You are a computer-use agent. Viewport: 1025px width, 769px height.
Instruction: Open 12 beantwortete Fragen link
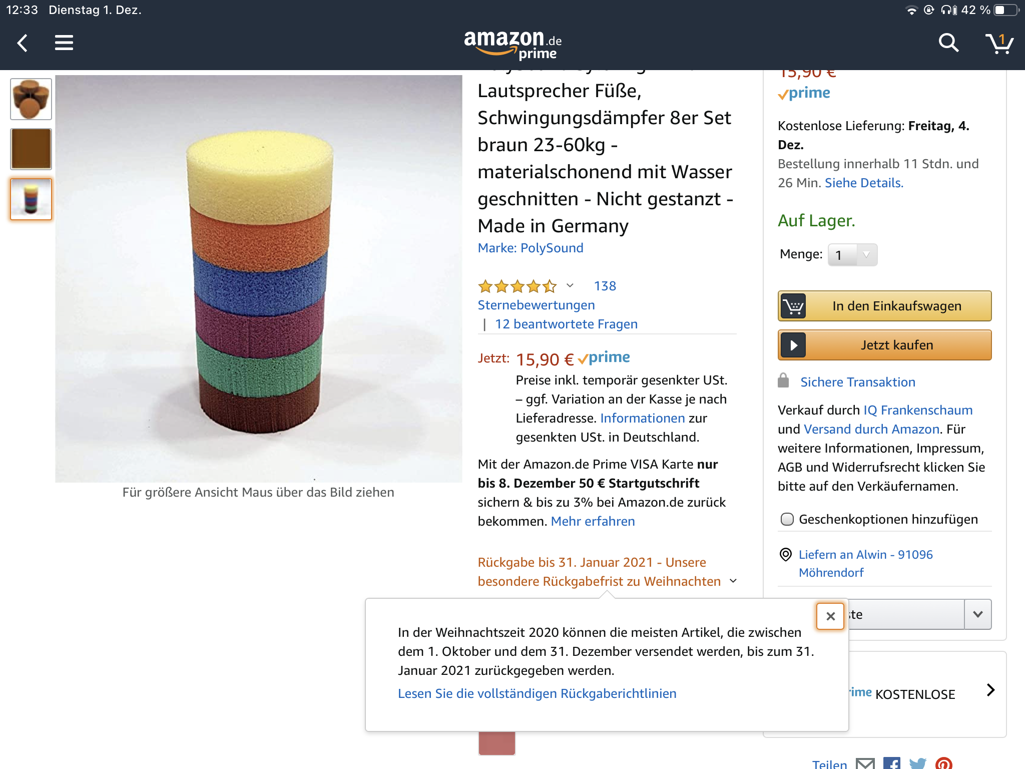[566, 324]
